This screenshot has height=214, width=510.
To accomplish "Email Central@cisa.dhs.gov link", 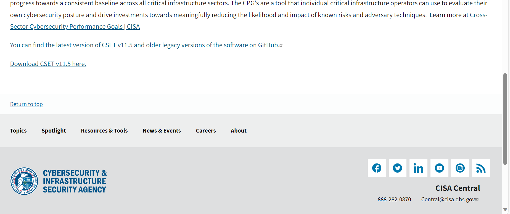I will click(448, 199).
